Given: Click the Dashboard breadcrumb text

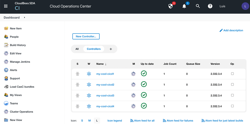Looking at the screenshot, I should (x=12, y=17).
